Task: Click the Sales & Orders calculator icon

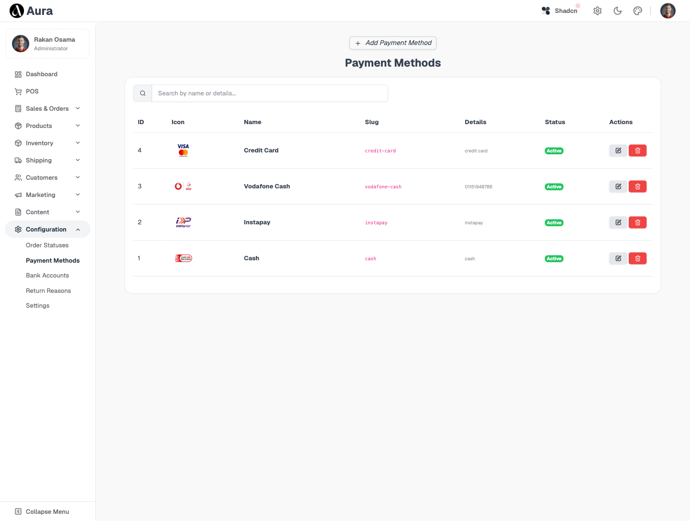Action: tap(18, 109)
